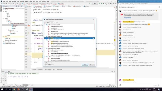Click the send arrow in the YouTube chat
This screenshot has height=91, width=162.
pyautogui.click(x=159, y=85)
